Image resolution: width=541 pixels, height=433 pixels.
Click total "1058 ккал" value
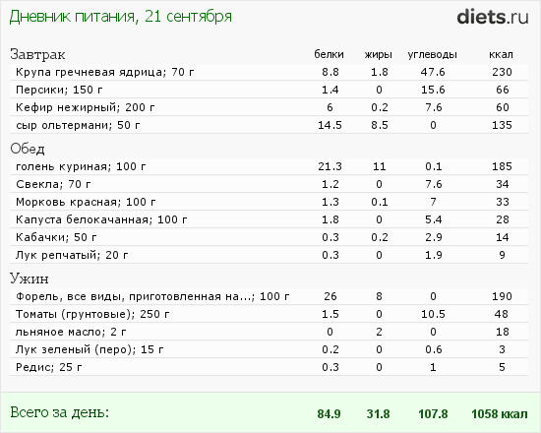point(500,413)
